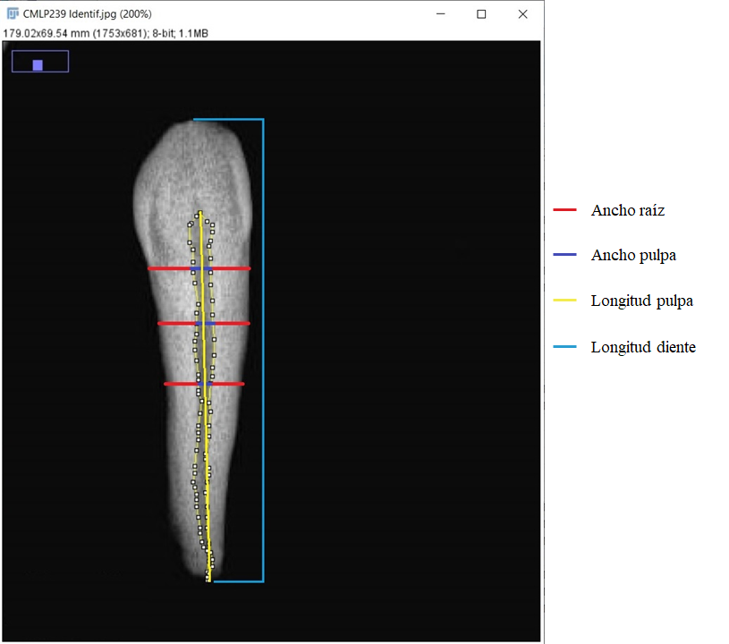Click the window title CMLP239 Identif.jpg (200%)

tap(87, 14)
